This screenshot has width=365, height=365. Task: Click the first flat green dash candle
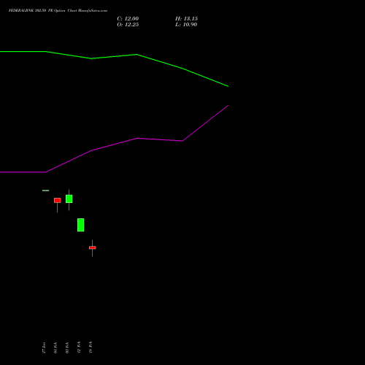(x=45, y=191)
